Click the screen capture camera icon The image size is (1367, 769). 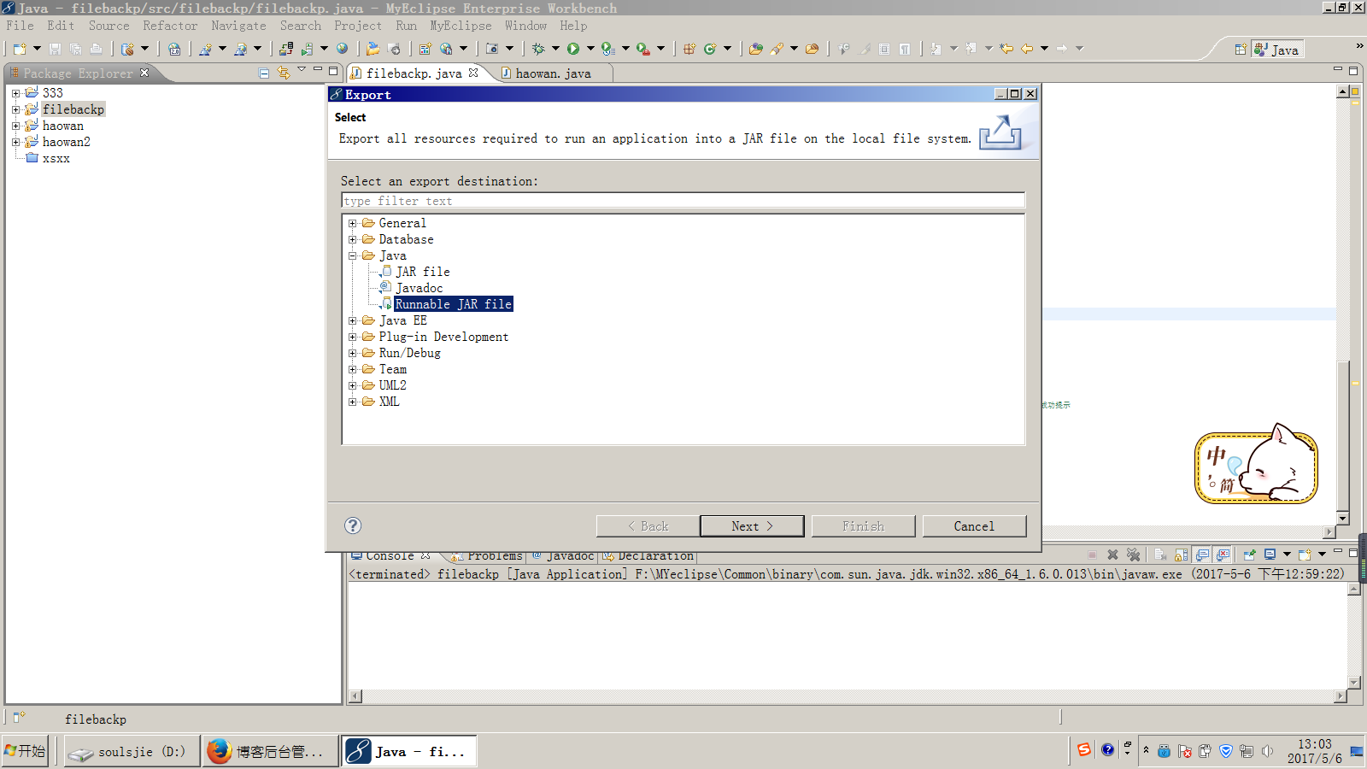click(492, 49)
